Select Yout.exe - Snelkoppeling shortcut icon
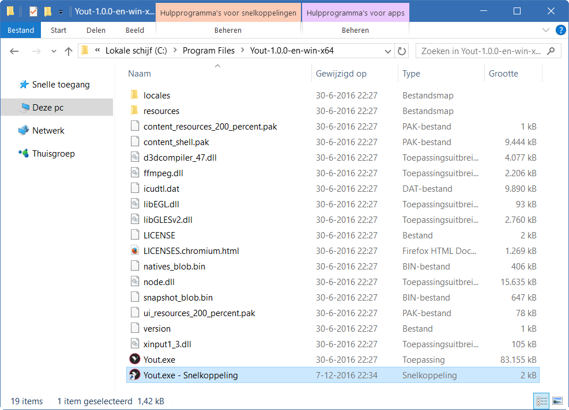 (135, 375)
